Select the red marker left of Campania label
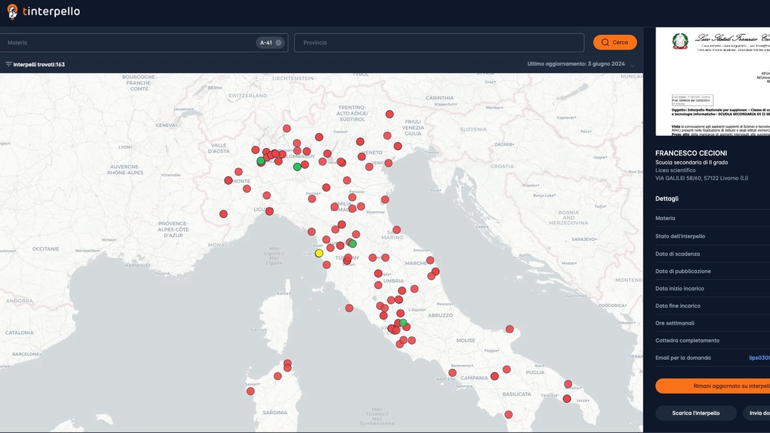The image size is (770, 433). point(452,373)
